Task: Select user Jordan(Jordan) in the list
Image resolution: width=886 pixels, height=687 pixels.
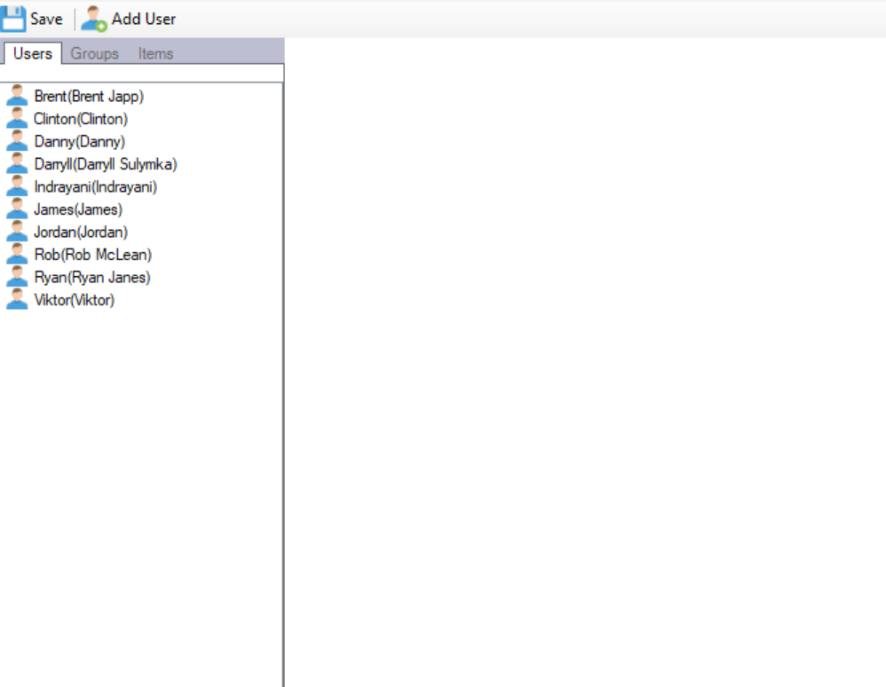Action: point(80,233)
